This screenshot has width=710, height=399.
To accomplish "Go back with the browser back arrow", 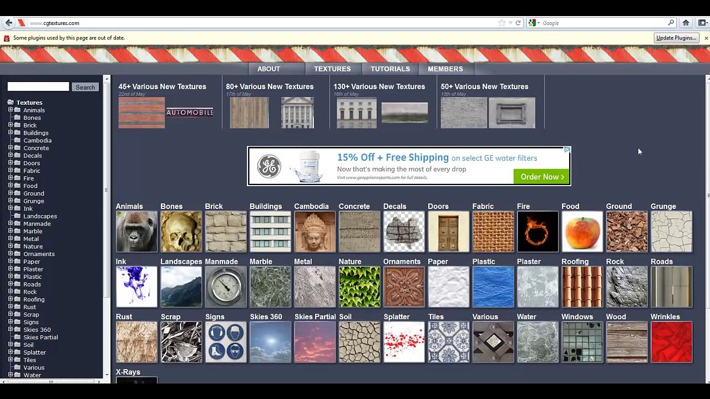I will tap(8, 23).
